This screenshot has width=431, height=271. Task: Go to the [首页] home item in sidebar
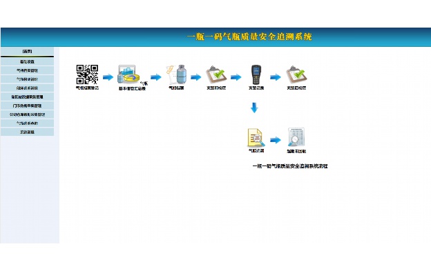click(x=27, y=51)
